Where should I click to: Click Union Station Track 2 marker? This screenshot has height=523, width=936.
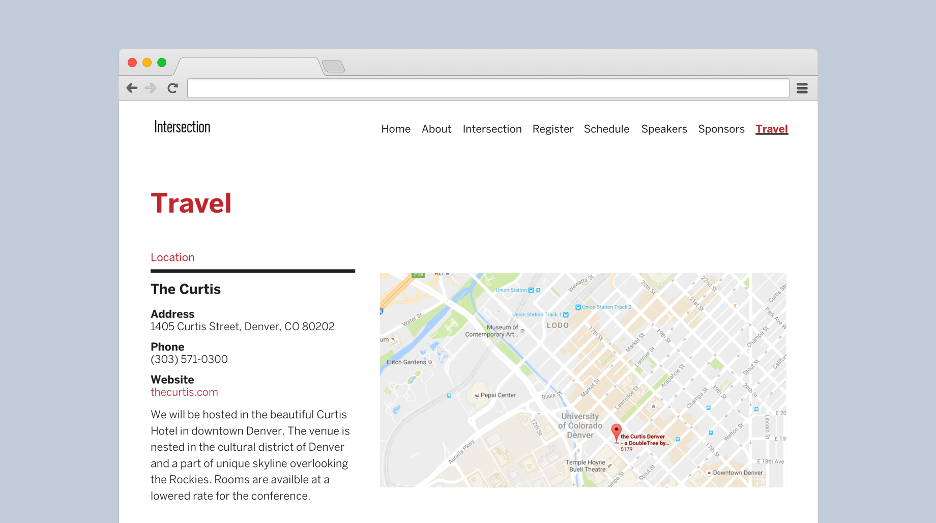[578, 307]
